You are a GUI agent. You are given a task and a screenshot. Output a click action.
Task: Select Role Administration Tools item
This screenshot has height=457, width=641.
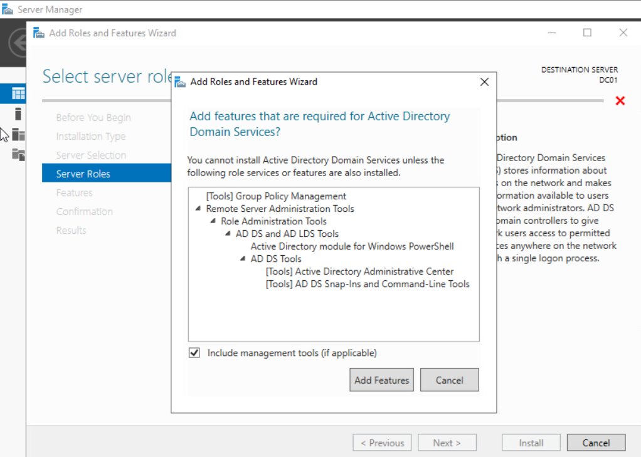[x=274, y=221]
